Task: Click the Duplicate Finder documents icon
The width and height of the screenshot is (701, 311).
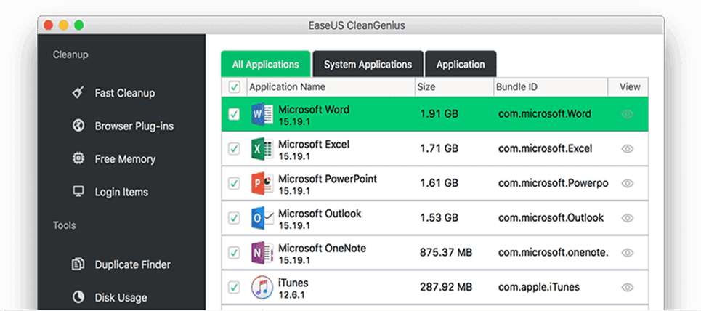Action: tap(78, 264)
